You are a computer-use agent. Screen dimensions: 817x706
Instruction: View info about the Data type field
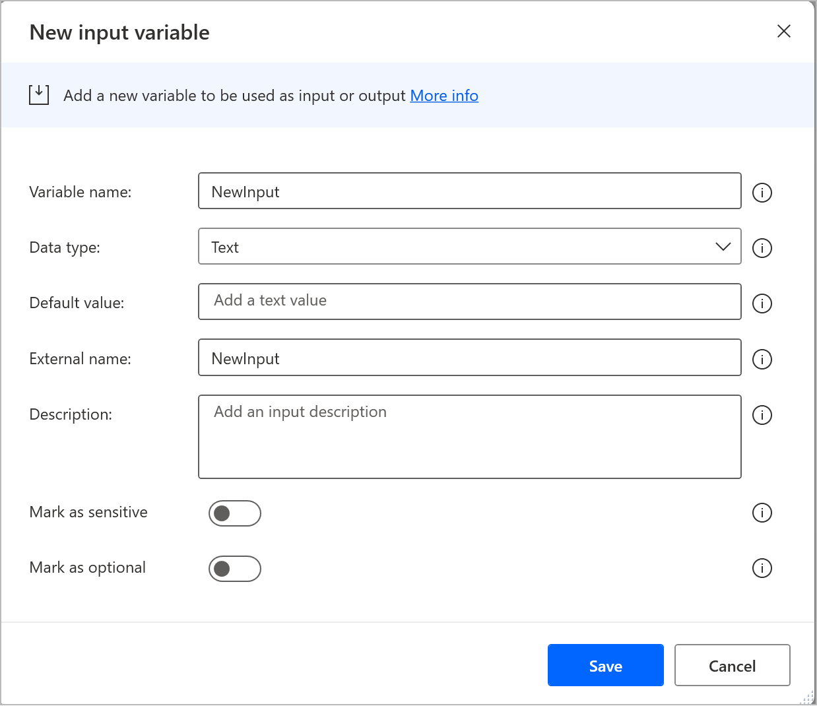[x=762, y=248]
